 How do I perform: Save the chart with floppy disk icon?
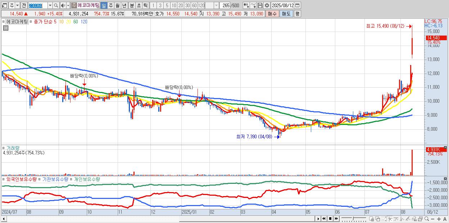click(260, 5)
